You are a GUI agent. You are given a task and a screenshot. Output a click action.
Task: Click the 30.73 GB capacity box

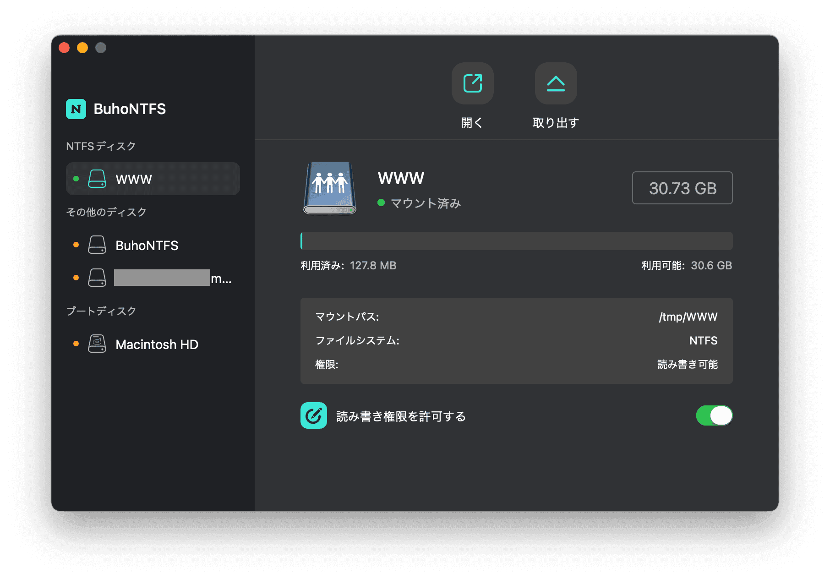point(682,188)
